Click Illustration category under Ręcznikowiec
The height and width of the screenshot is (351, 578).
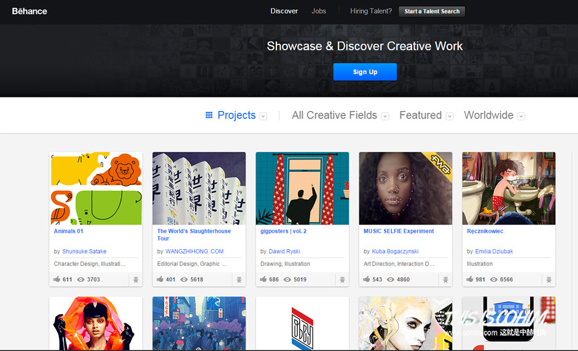480,264
